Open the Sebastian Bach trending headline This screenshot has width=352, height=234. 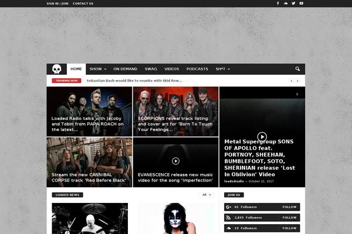click(134, 81)
